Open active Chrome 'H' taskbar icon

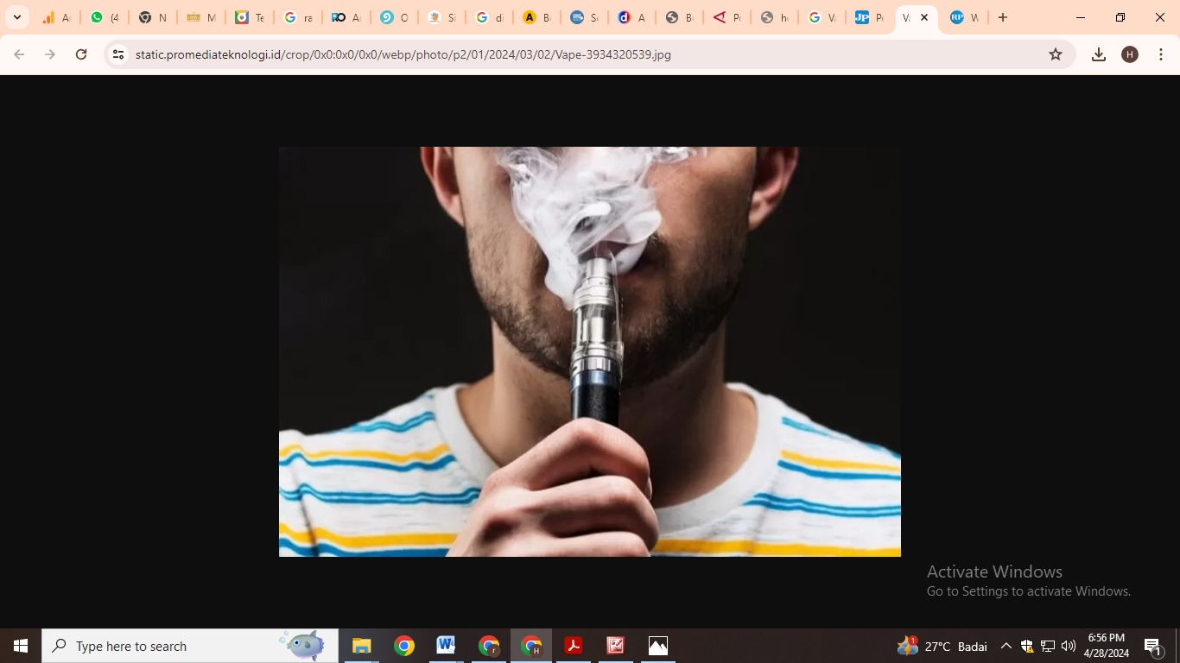click(531, 646)
